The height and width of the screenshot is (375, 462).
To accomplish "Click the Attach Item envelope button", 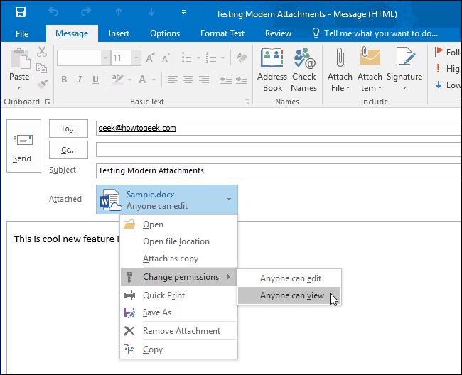I will click(370, 70).
